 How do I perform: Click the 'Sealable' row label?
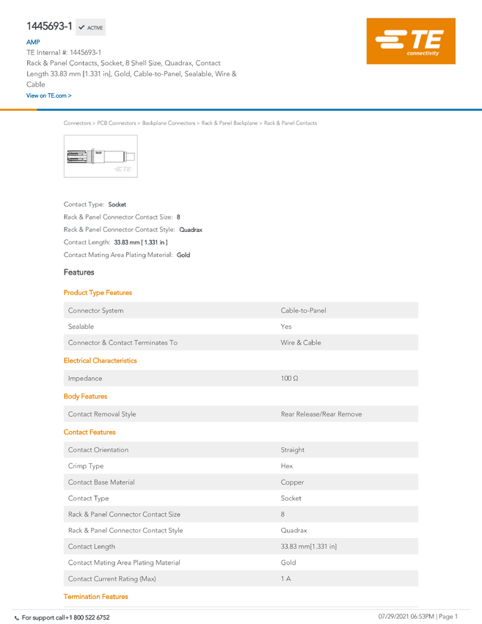pos(81,327)
